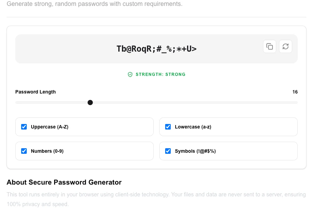
Task: Click the Symbols (!@#$%) option card
Action: coord(228,151)
